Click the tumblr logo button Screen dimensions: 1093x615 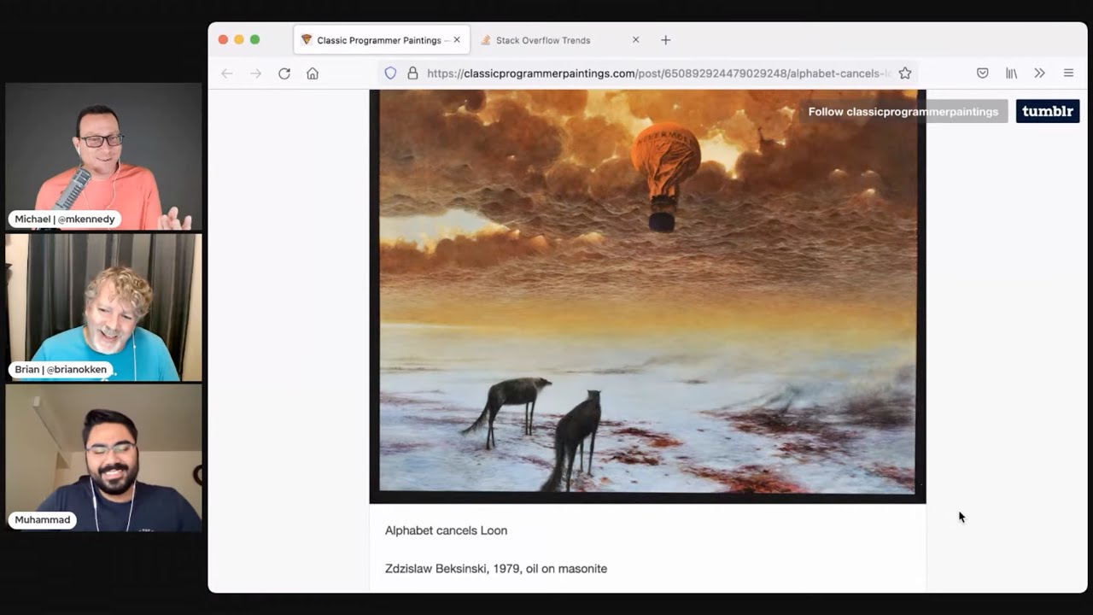click(1048, 111)
